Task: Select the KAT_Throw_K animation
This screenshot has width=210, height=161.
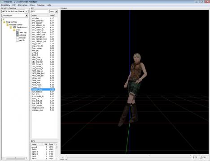Action: [43, 64]
